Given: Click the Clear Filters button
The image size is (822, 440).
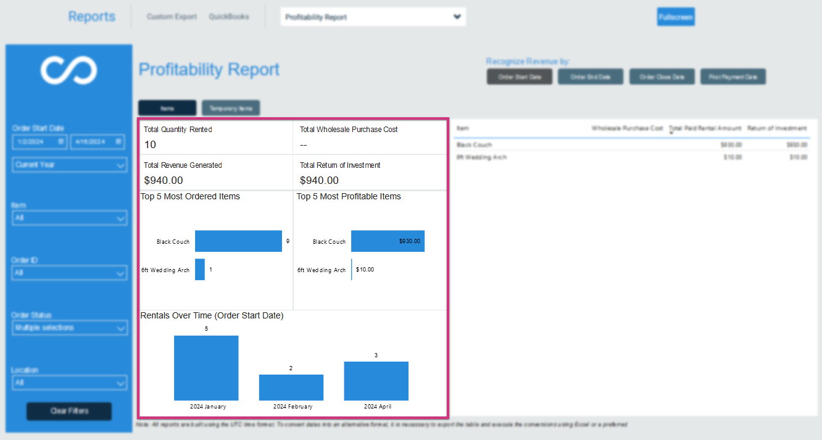Looking at the screenshot, I should (69, 411).
